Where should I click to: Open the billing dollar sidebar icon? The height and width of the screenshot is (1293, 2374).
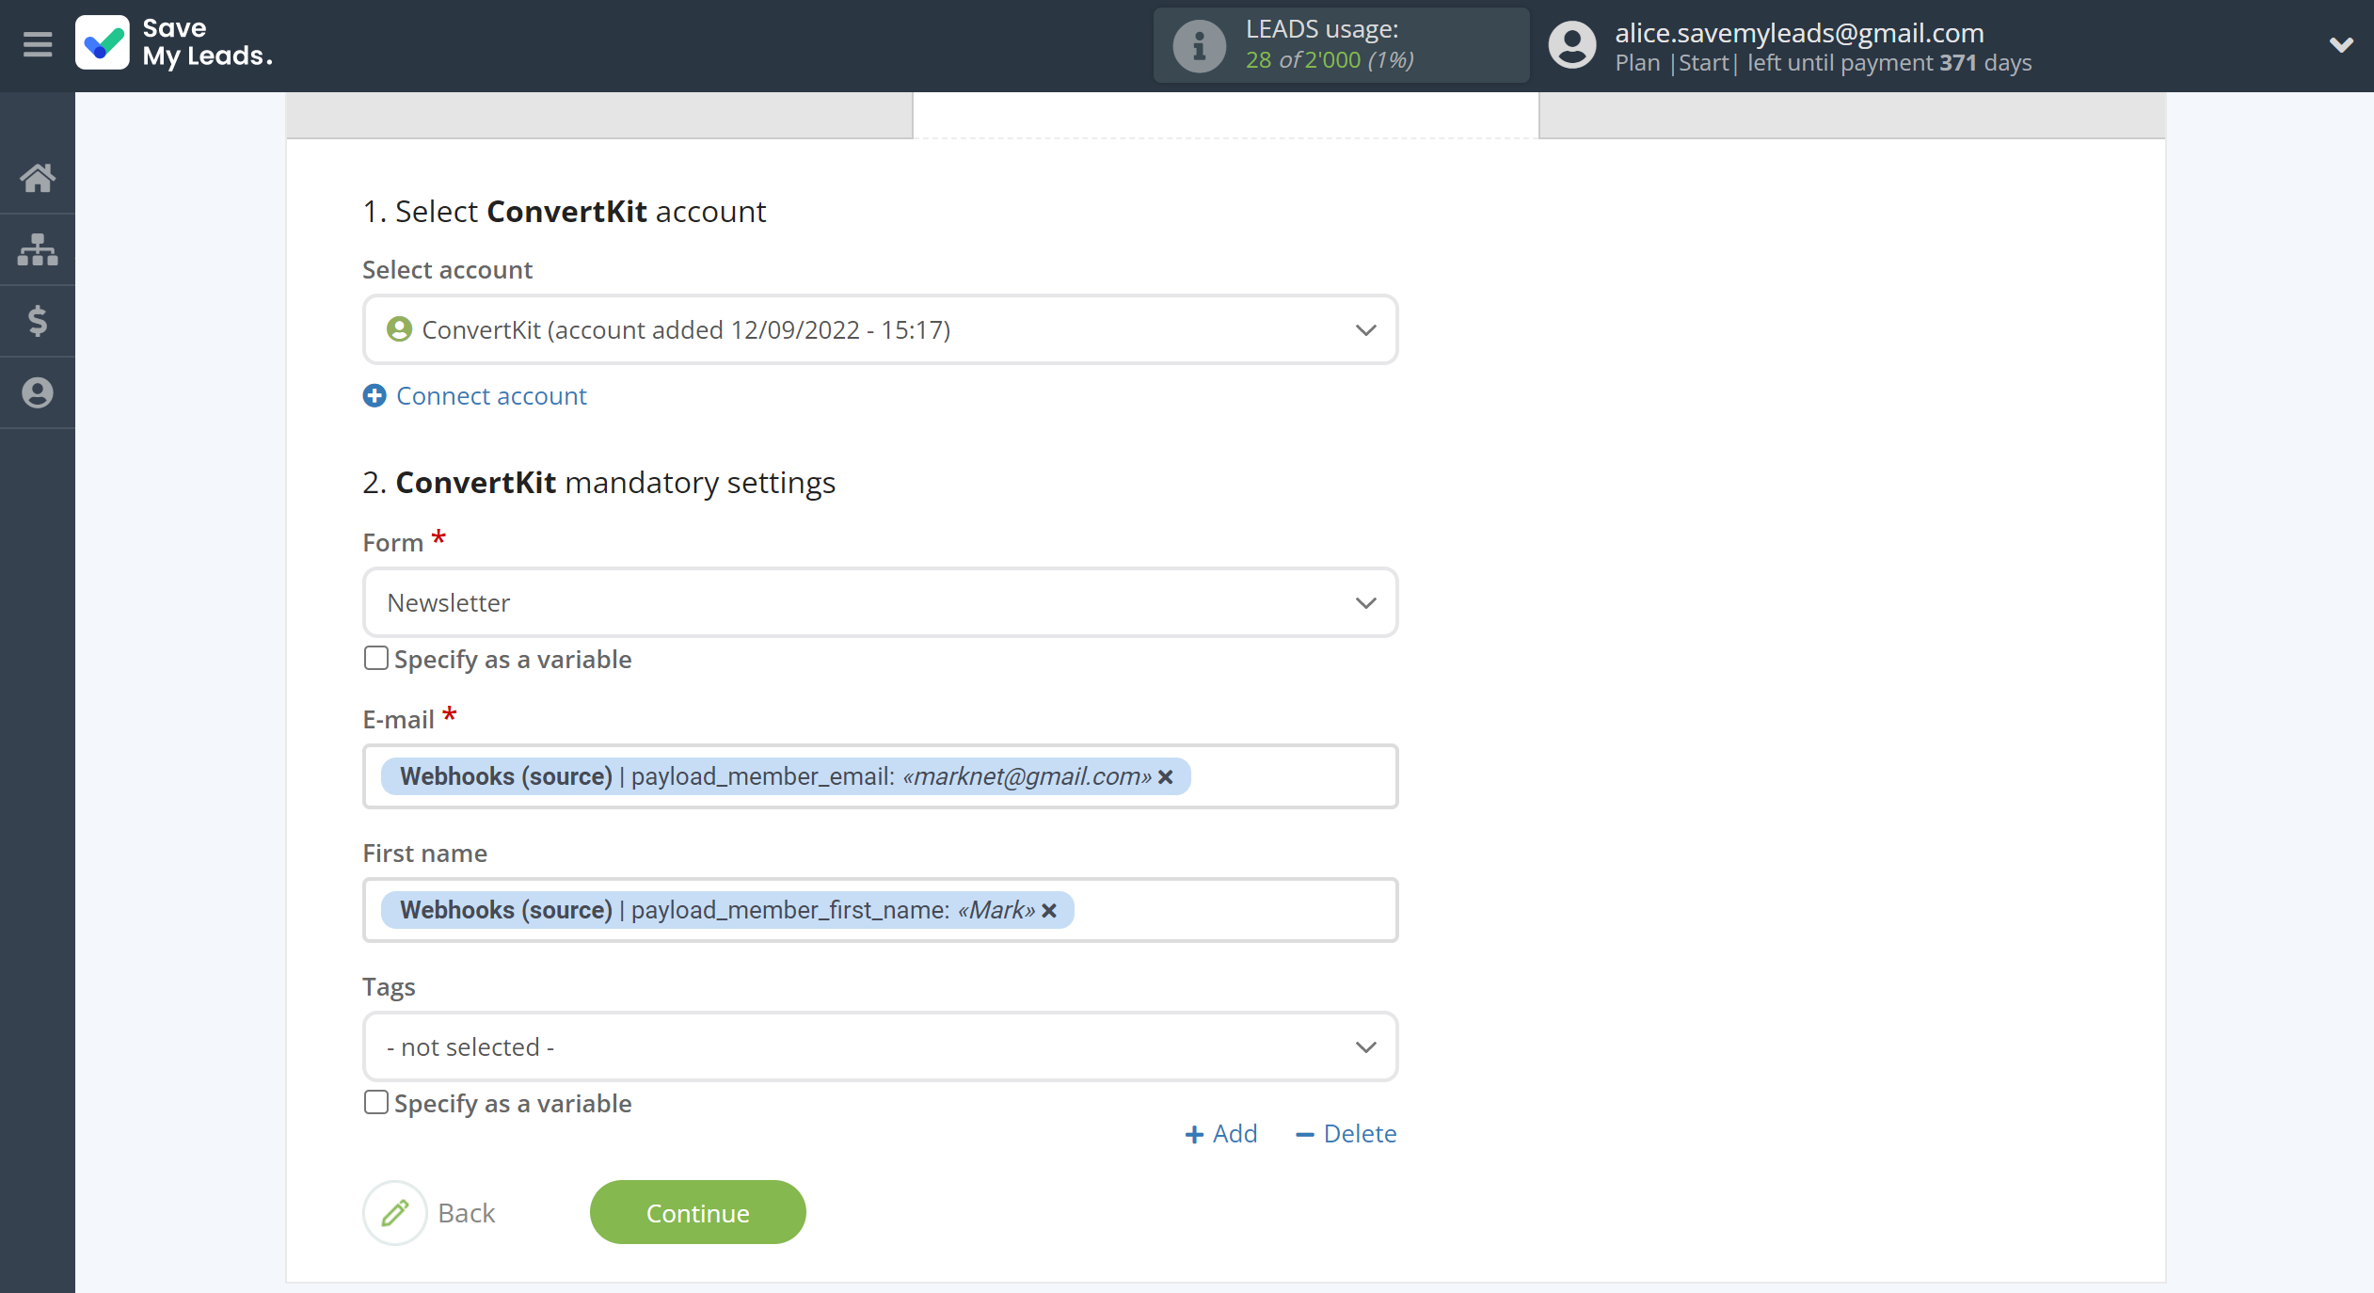pos(38,321)
